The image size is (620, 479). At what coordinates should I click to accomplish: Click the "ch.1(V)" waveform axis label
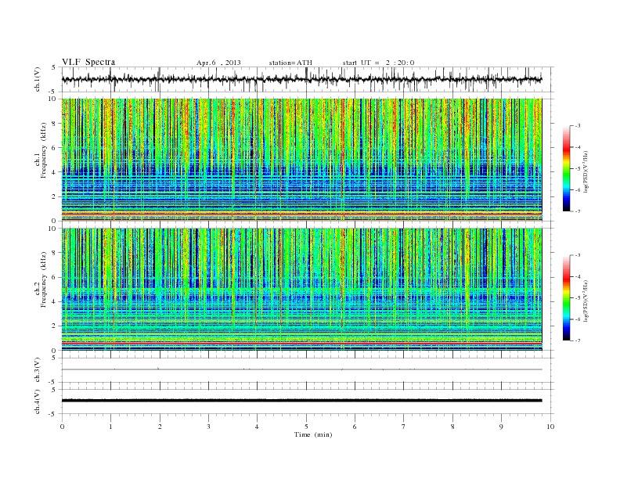click(37, 79)
